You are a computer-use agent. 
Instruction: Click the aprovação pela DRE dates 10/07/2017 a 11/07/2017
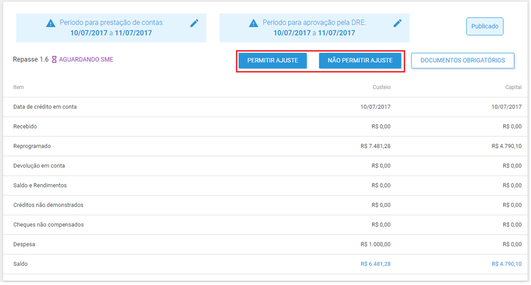(314, 33)
